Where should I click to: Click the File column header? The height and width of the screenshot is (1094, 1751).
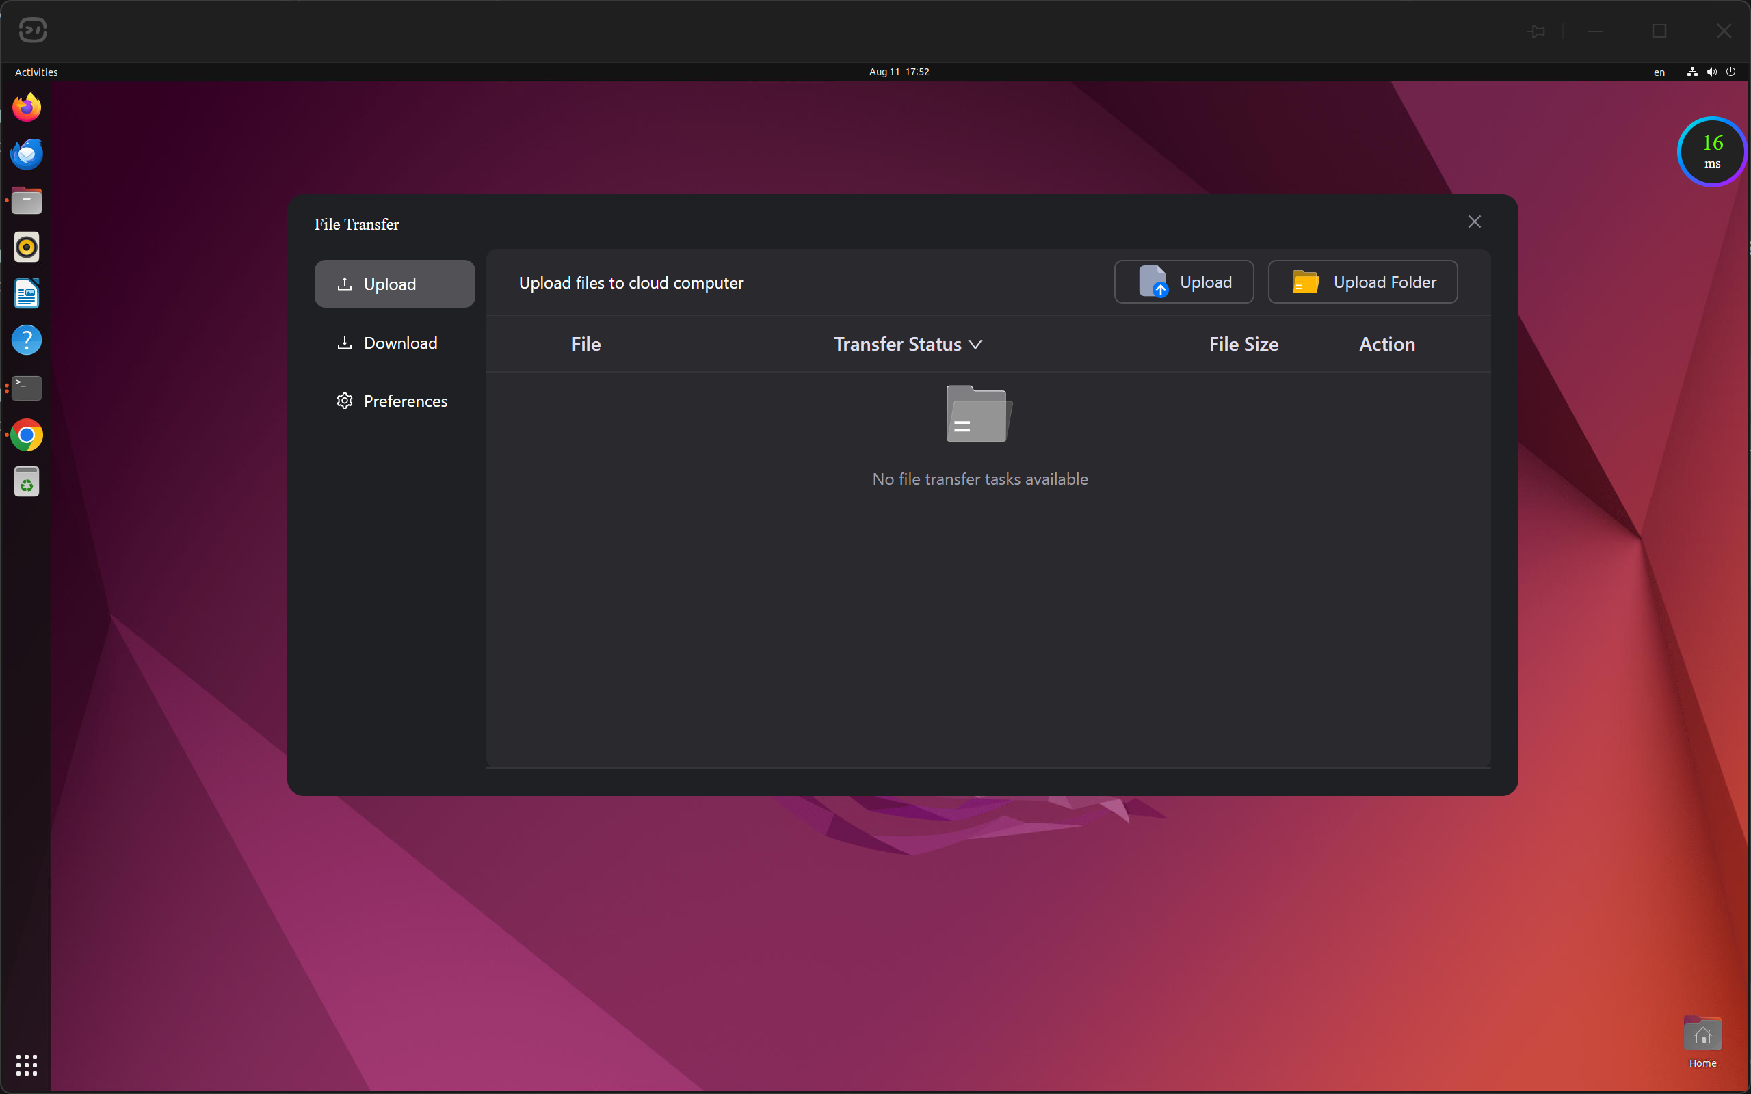click(586, 345)
